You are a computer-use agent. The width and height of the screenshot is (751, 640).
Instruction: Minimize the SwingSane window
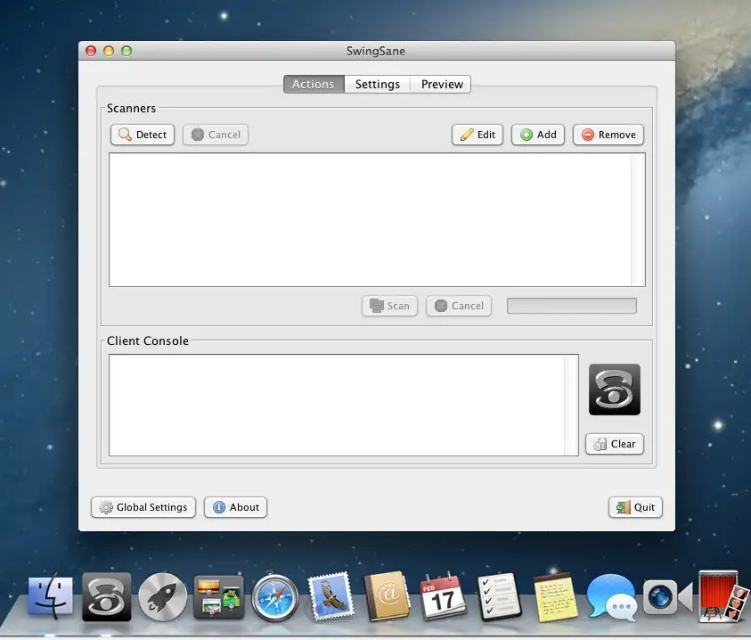pos(109,51)
